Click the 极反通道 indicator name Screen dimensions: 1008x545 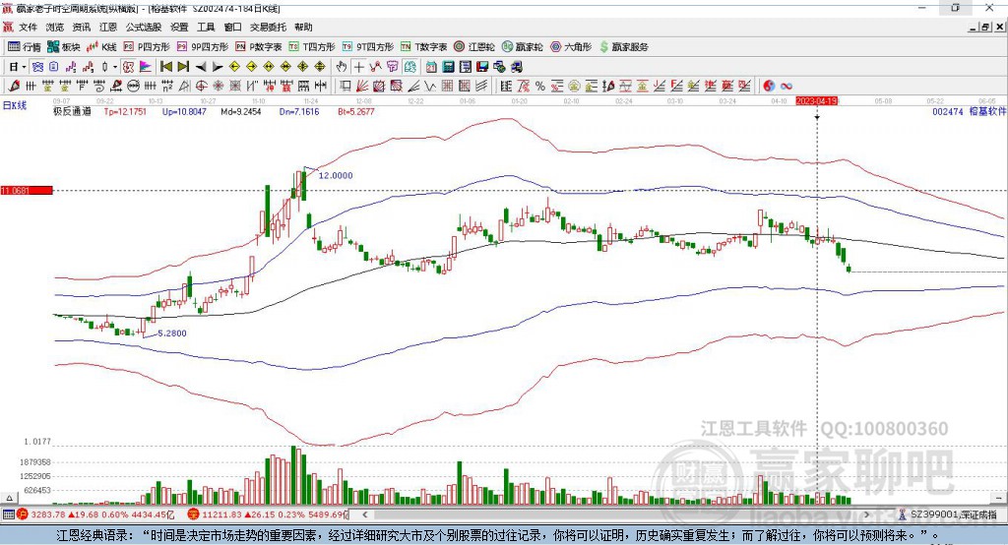[x=72, y=111]
